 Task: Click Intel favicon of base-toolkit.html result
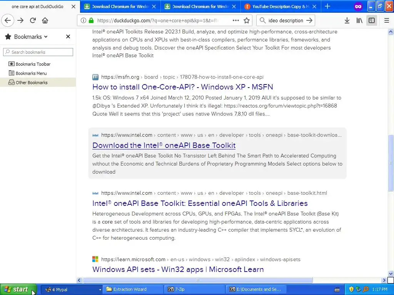coord(95,193)
